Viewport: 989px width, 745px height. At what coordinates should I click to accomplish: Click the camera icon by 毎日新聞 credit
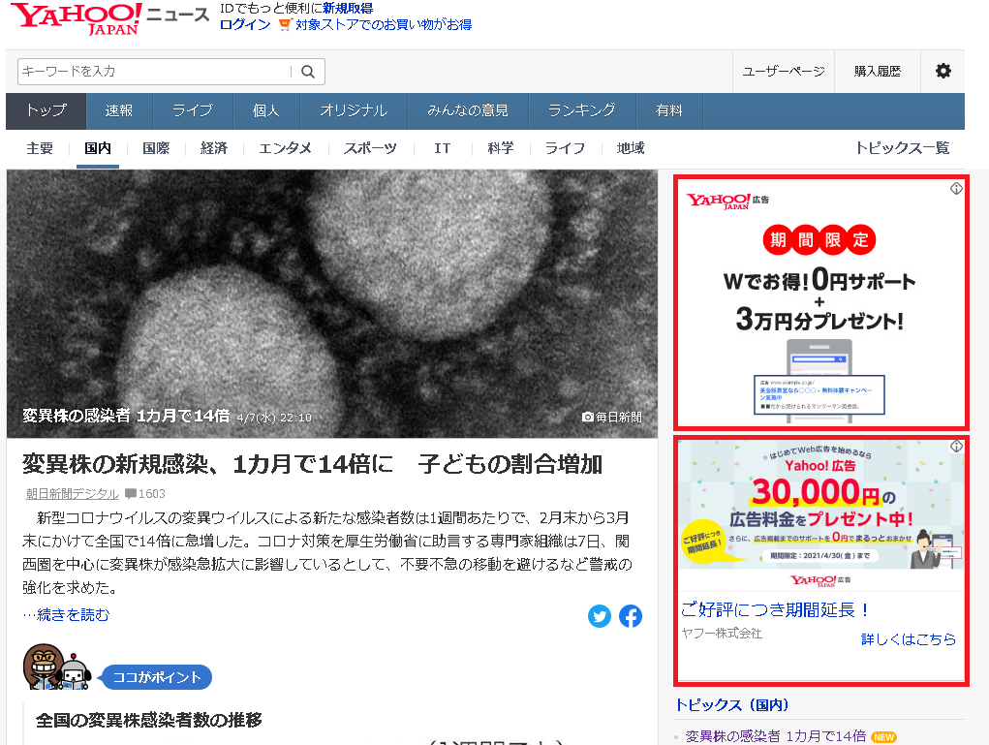pos(588,417)
